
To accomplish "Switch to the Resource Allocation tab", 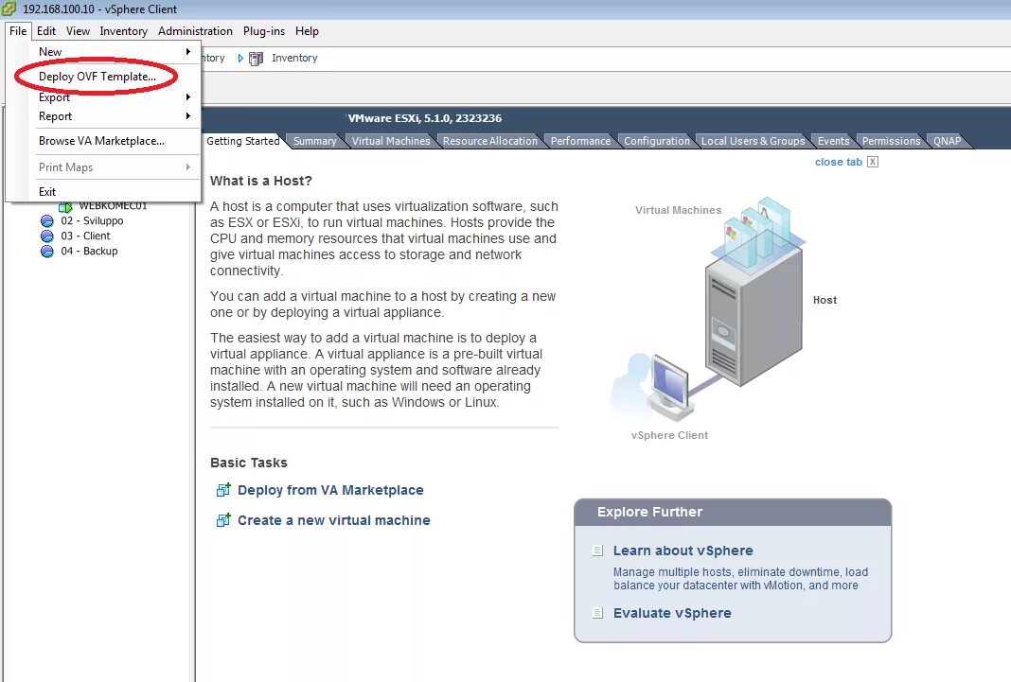I will (490, 141).
